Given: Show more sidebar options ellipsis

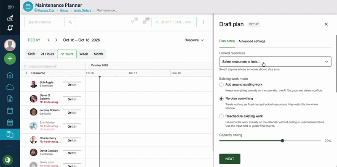Looking at the screenshot, I should click(10, 146).
